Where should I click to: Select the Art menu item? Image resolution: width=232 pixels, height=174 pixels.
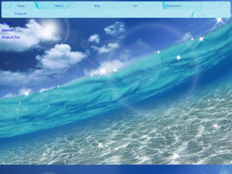135,6
